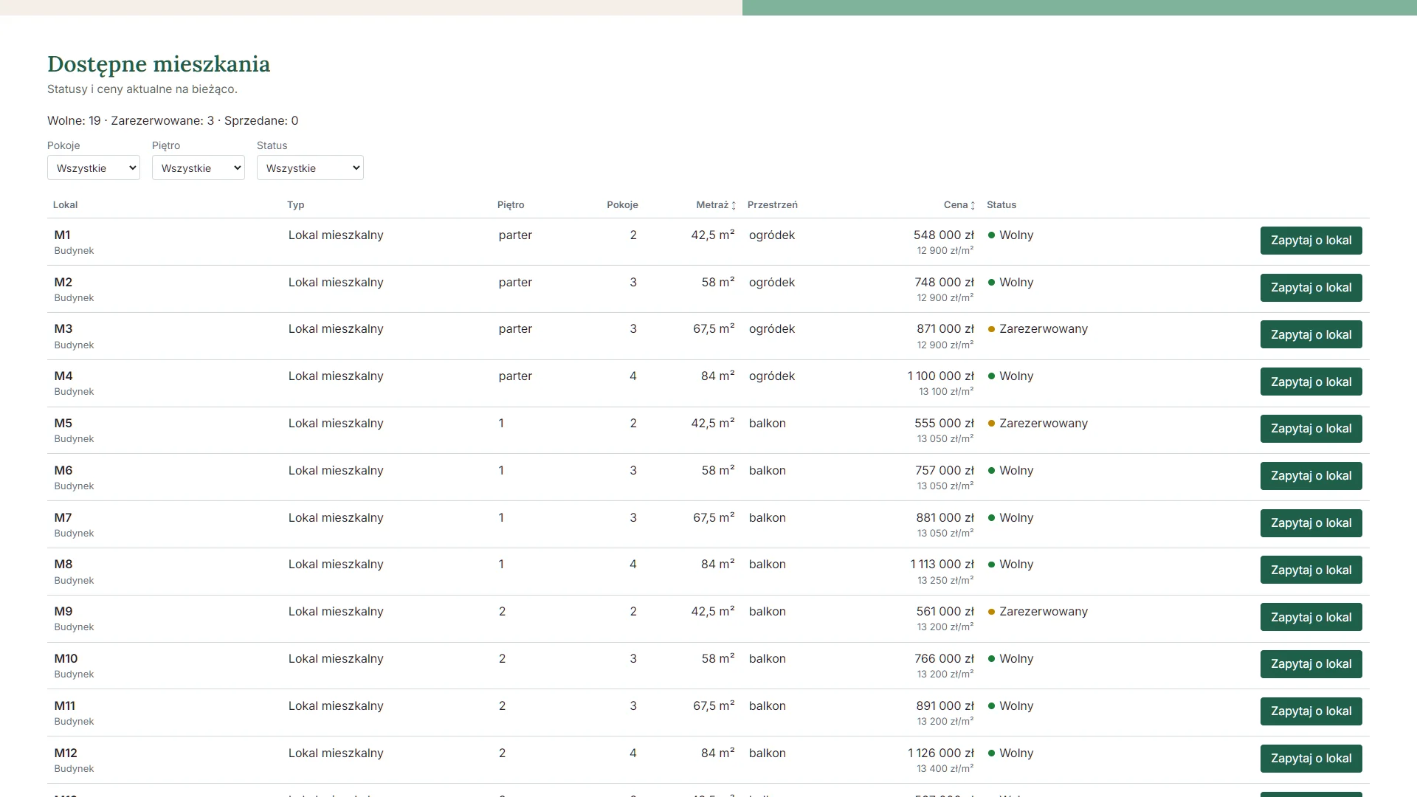
Task: Click the M12 apartment name
Action: pyautogui.click(x=66, y=753)
